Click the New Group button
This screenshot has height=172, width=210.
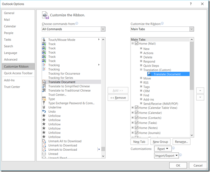coord(160,142)
